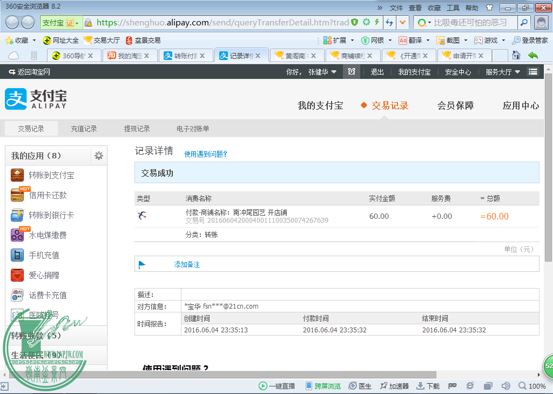Screen dimensions: 553x394
Task: Open 转账到支付宝 app icon in sidebar
Action: click(x=17, y=175)
